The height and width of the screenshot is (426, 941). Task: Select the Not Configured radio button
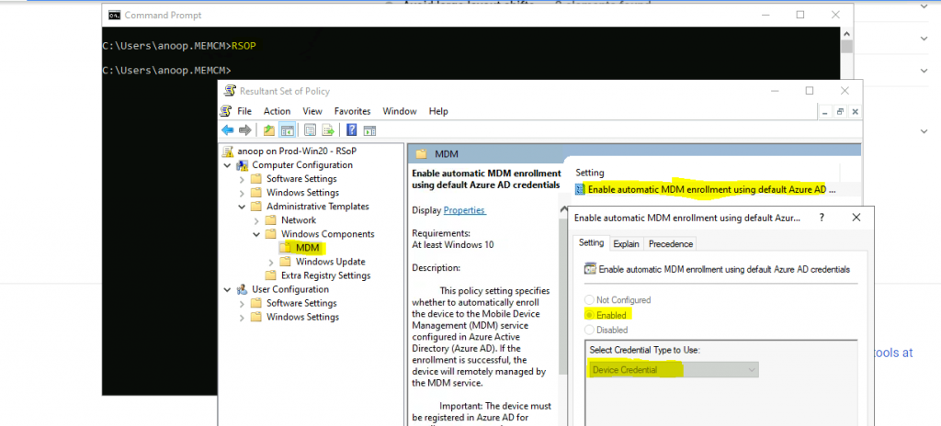pos(589,299)
